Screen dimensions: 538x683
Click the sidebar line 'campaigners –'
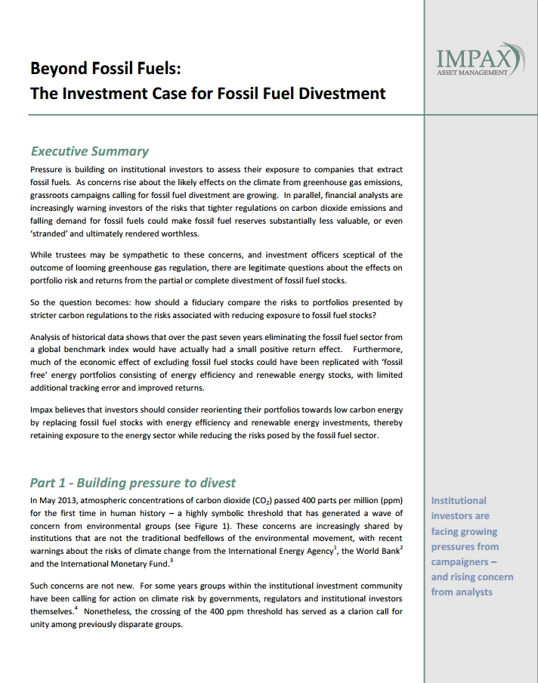[x=464, y=562]
